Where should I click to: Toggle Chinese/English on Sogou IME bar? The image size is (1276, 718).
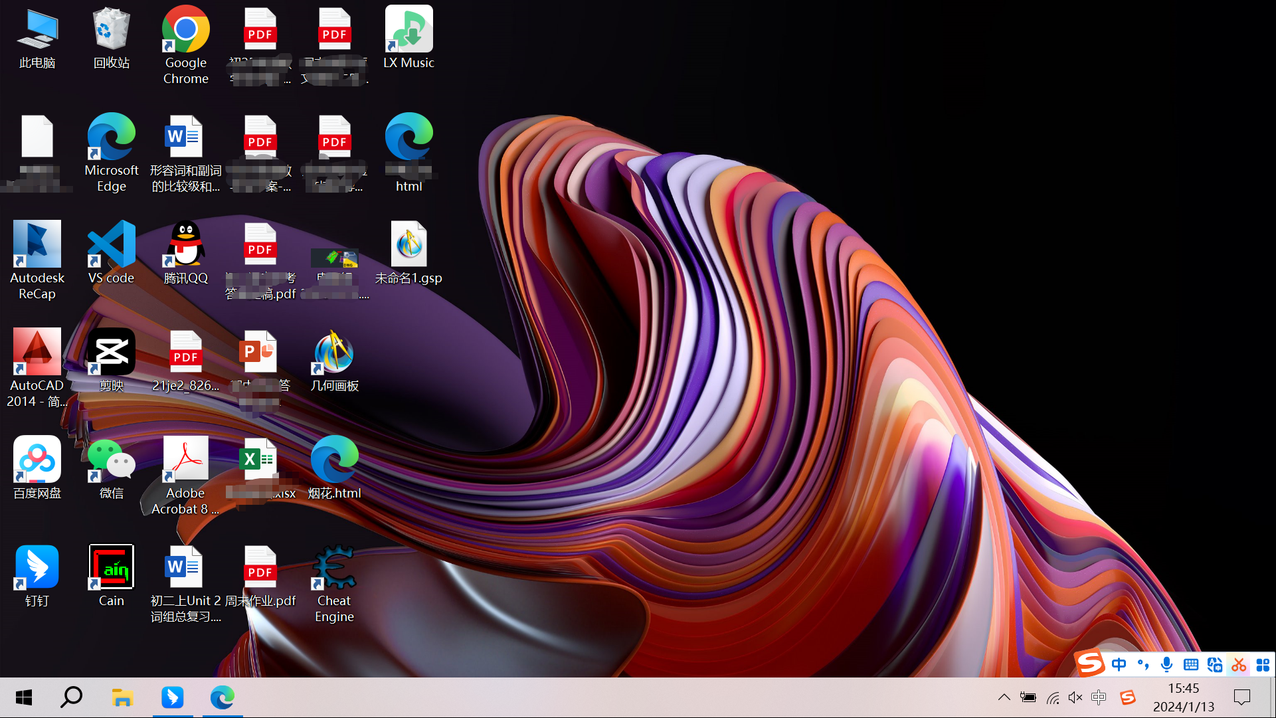(x=1119, y=665)
